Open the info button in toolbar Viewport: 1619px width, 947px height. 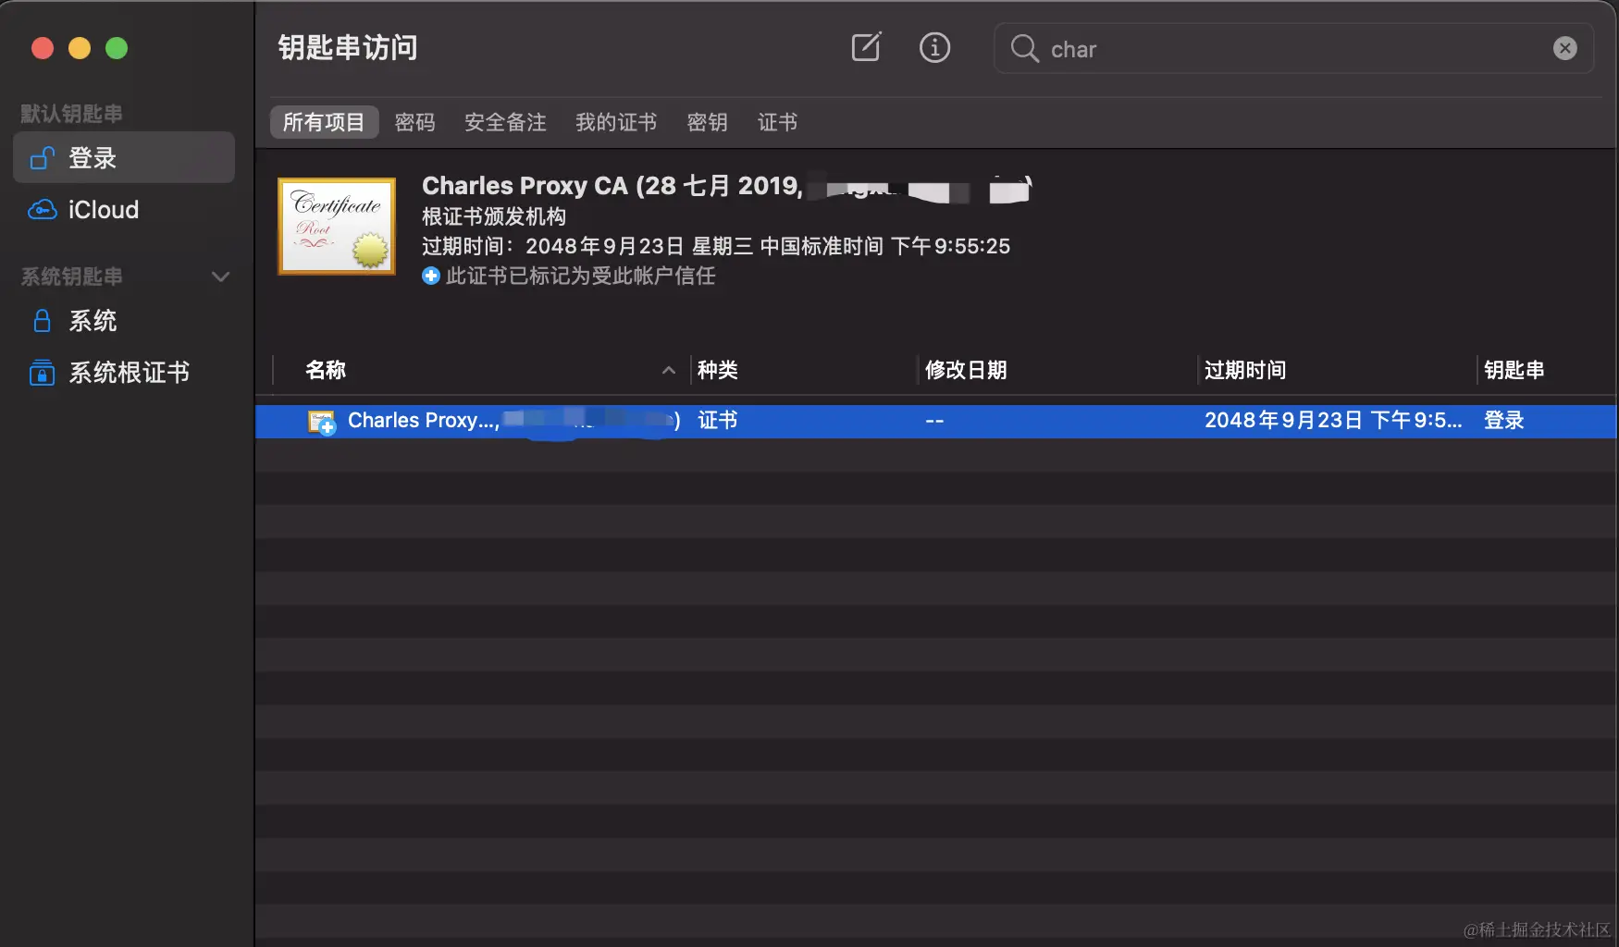coord(934,47)
